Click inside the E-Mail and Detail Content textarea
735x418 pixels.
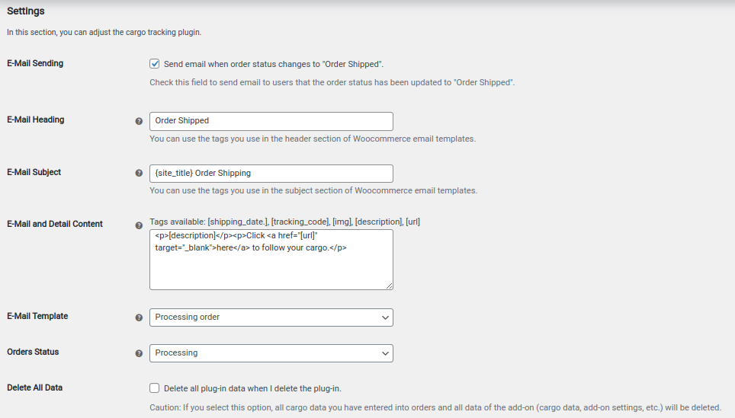[x=271, y=260]
